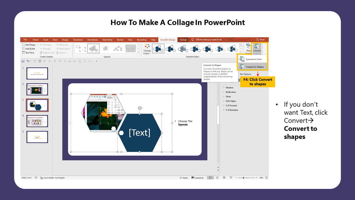Click the Undo arrow icon

28,61
